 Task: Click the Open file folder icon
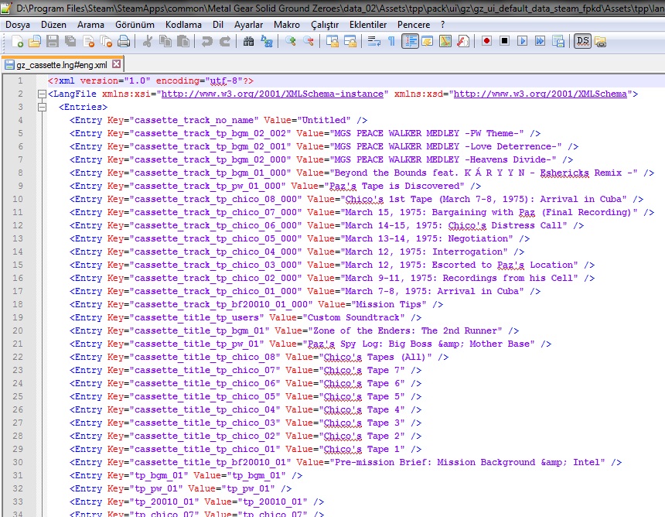35,41
